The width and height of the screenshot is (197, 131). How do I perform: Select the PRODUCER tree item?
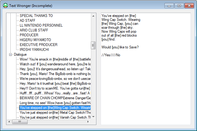point(29,35)
